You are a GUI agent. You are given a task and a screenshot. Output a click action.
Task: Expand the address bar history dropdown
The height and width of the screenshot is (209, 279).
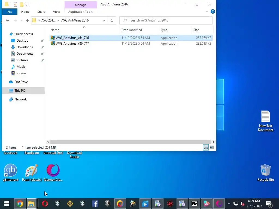104,20
